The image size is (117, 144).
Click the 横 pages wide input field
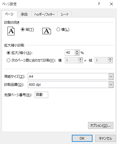72,60
